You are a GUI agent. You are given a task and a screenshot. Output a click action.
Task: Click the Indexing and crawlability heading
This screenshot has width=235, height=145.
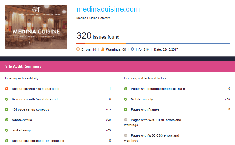[x=21, y=78]
